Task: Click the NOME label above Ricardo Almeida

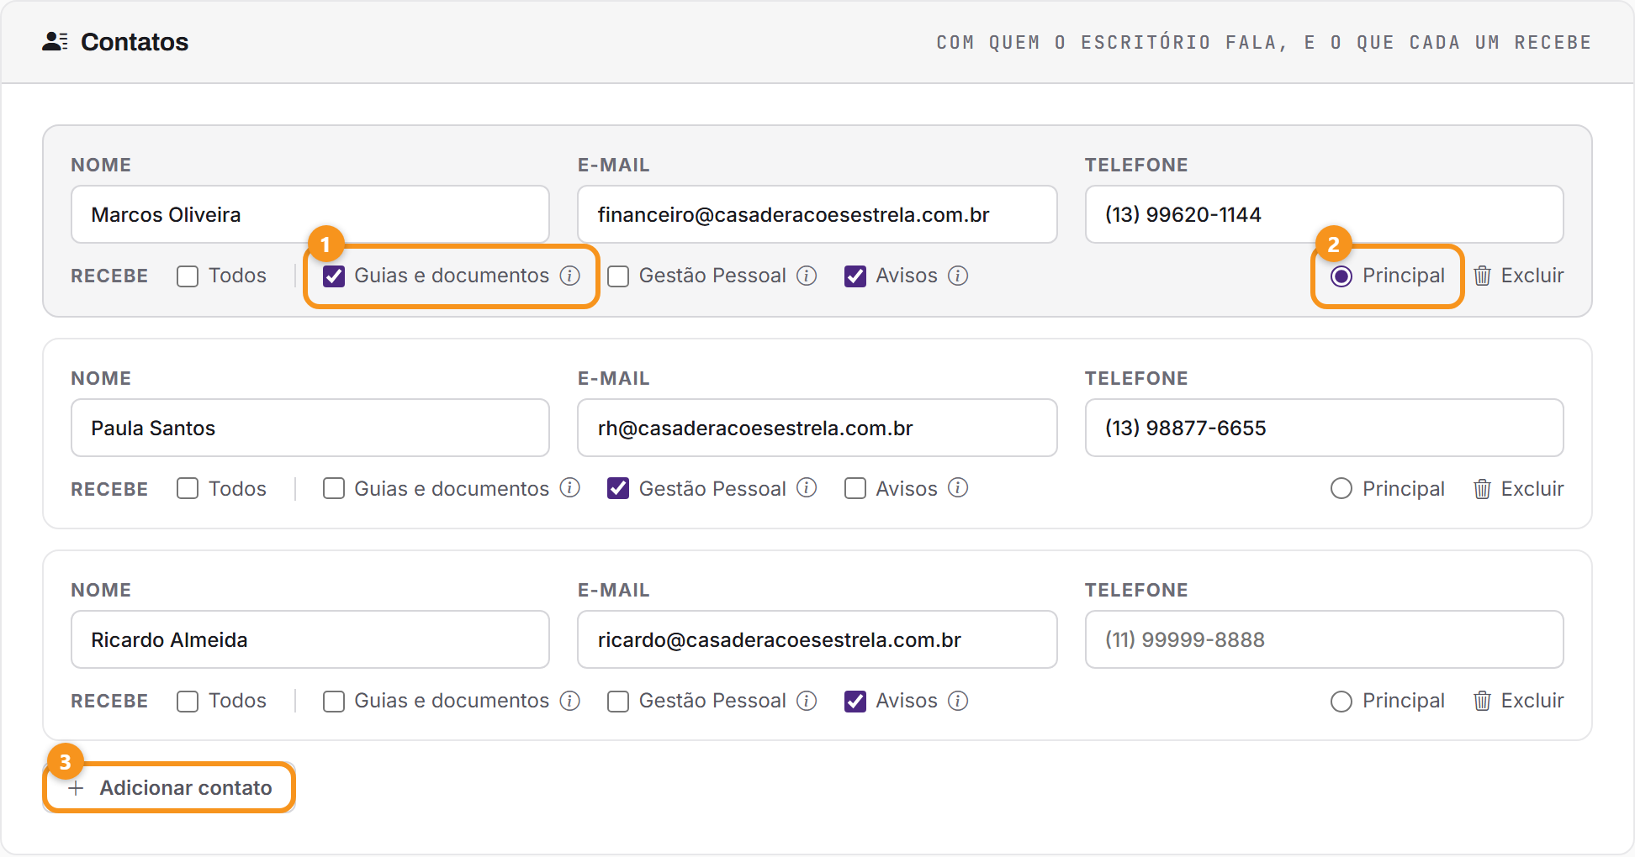Action: point(101,590)
